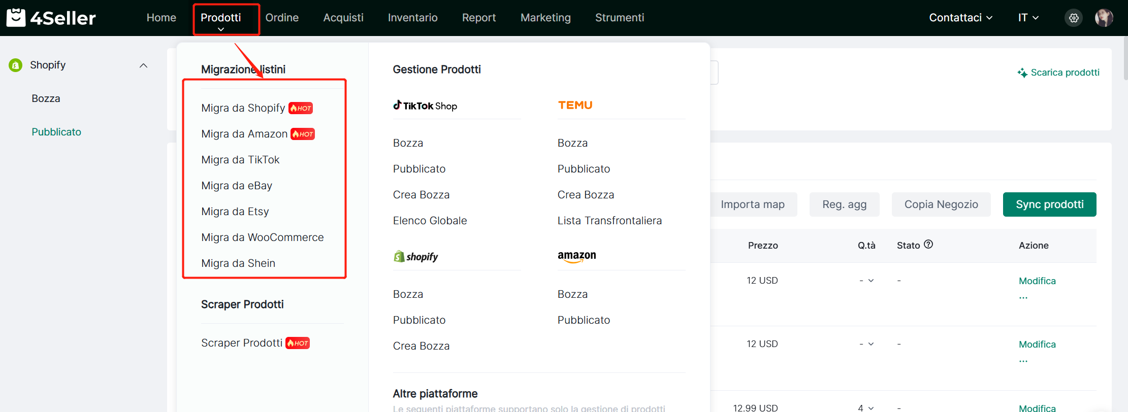Choose Migra da Shopify
This screenshot has width=1128, height=412.
[x=243, y=108]
